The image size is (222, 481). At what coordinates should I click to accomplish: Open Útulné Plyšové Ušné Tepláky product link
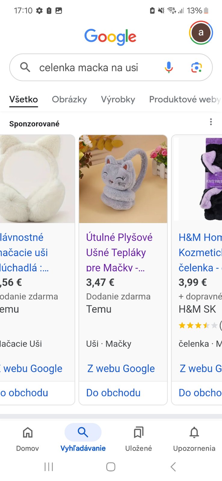(x=119, y=252)
